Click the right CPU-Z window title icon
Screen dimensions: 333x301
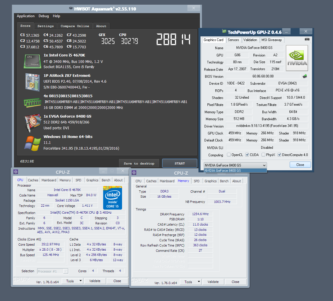(134, 173)
